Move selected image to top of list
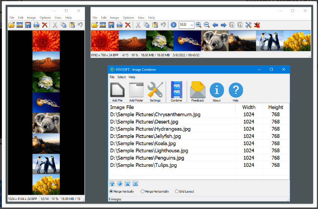 [128, 184]
